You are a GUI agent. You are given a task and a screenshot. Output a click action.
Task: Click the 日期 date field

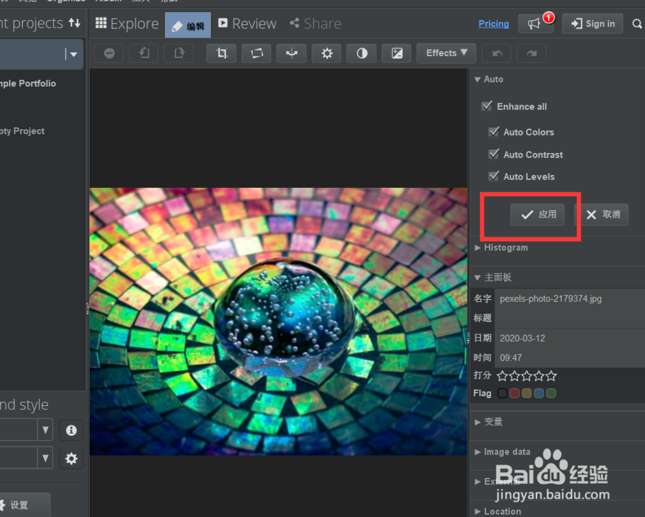[x=570, y=338]
